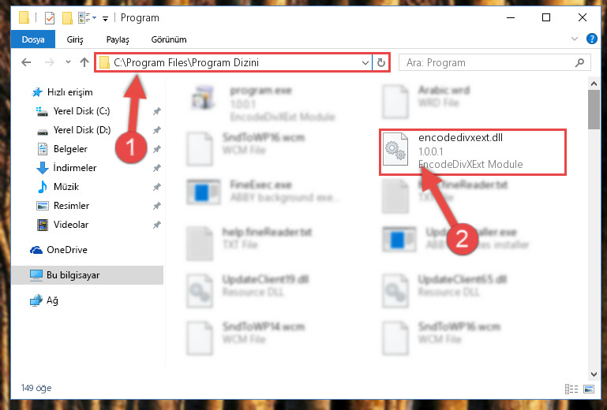Open the recent locations dropdown arrow
The image size is (607, 410).
68,62
